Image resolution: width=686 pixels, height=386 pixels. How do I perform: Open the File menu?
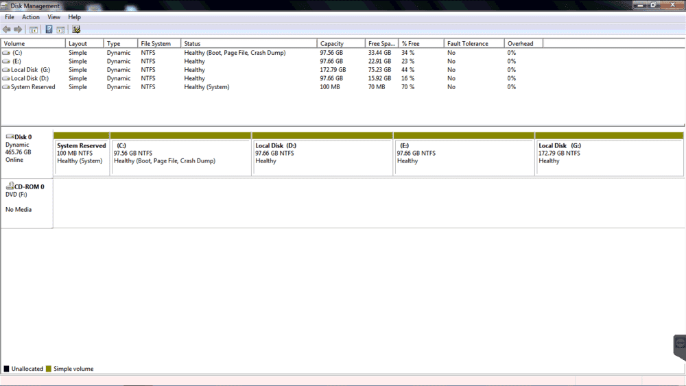pos(10,17)
